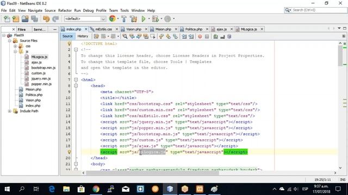
Task: Select MiLogica.js in the project tree
Action: click(39, 57)
